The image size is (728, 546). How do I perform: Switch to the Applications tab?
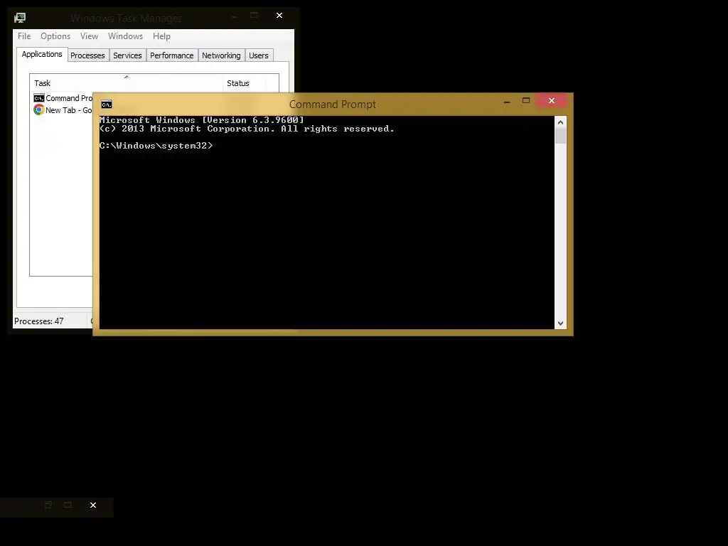click(42, 54)
